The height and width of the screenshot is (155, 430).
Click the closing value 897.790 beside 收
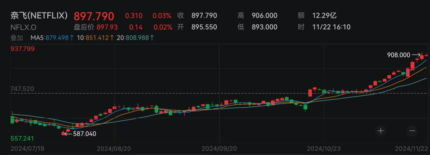point(204,16)
